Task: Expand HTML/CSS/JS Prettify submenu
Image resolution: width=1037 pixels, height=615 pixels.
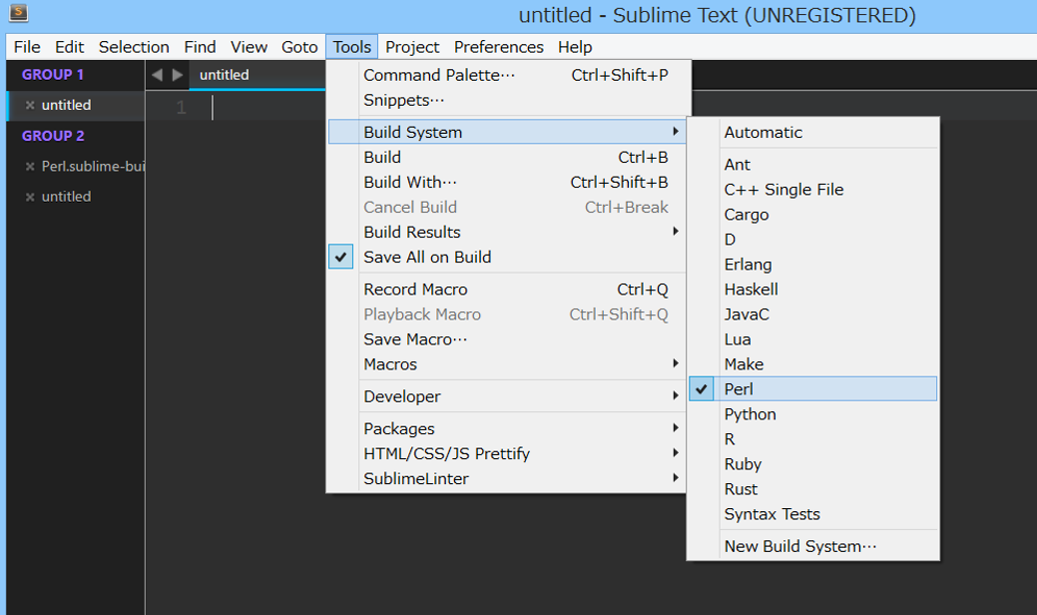Action: 507,453
